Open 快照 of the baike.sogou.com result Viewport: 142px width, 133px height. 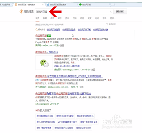tap(93, 69)
